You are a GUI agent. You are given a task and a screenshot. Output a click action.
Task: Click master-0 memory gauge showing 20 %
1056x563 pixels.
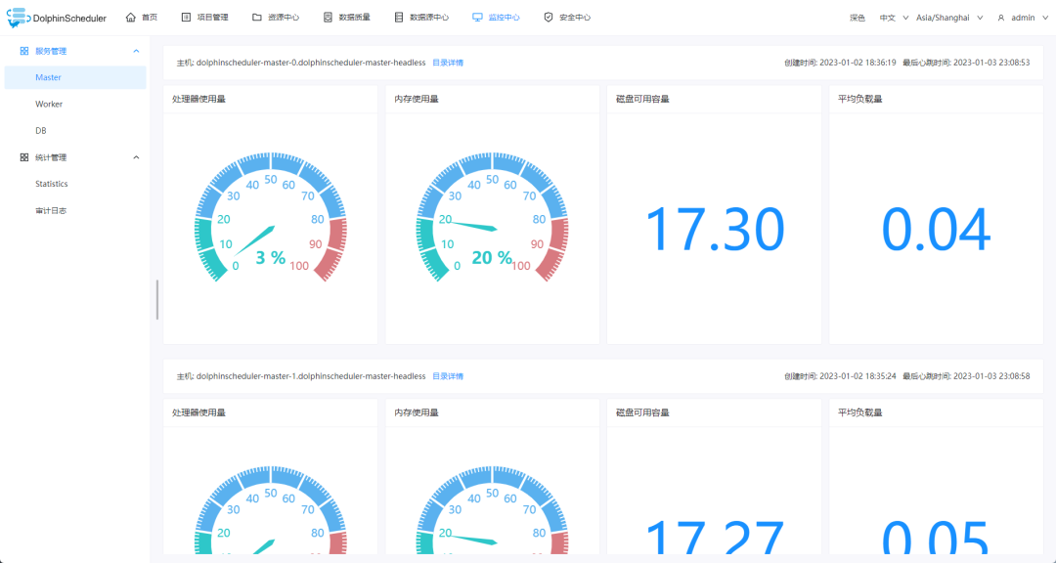492,215
